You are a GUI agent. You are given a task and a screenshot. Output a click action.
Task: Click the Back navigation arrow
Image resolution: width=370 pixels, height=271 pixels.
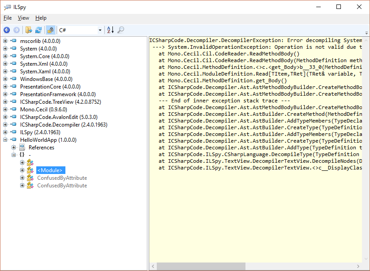pyautogui.click(x=7, y=30)
